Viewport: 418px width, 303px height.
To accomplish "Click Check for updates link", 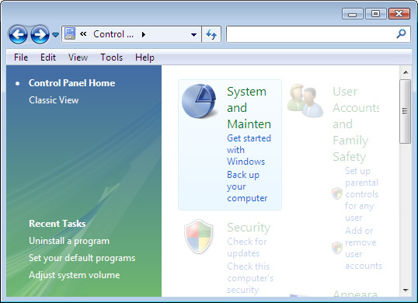I will [247, 247].
